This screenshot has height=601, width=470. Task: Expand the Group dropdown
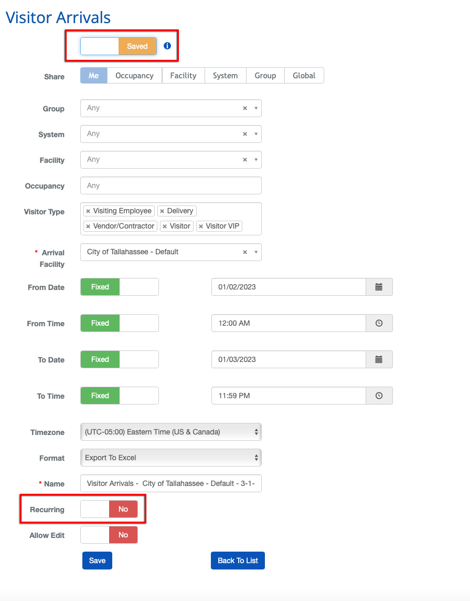pos(256,108)
